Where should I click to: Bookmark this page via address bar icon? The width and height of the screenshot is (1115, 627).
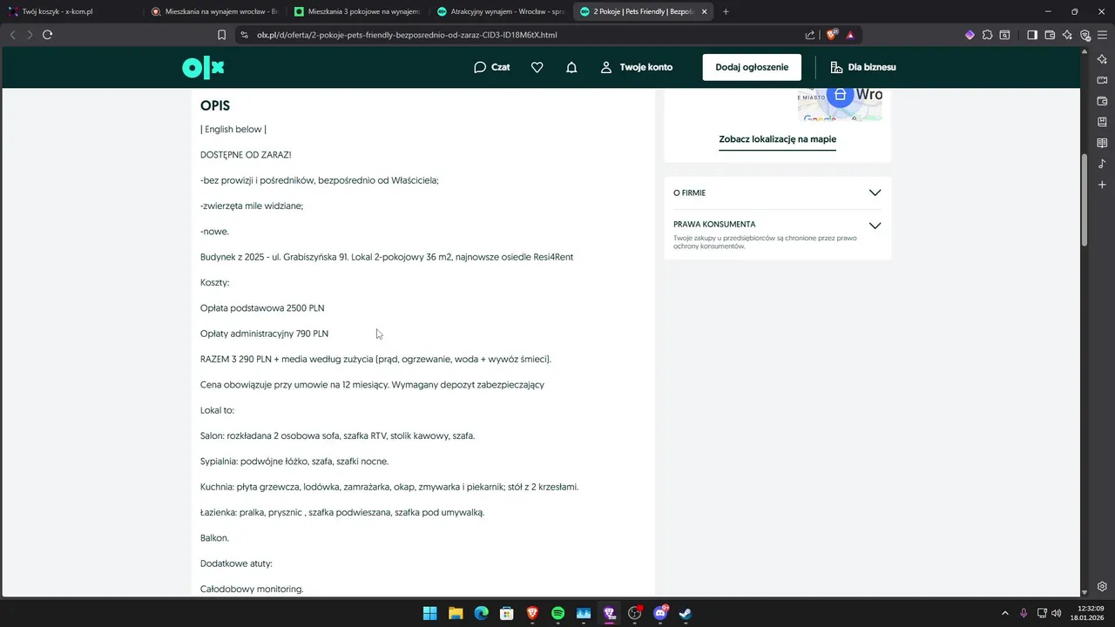click(x=222, y=35)
